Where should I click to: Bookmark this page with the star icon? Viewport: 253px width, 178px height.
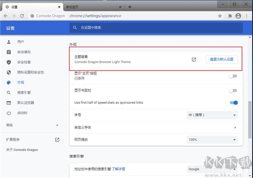pyautogui.click(x=220, y=16)
